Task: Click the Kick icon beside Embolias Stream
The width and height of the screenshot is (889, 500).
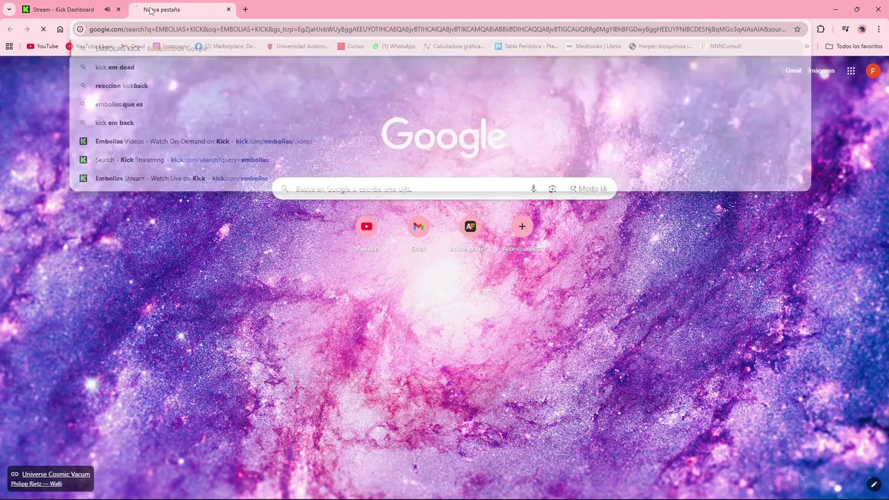Action: 83,178
